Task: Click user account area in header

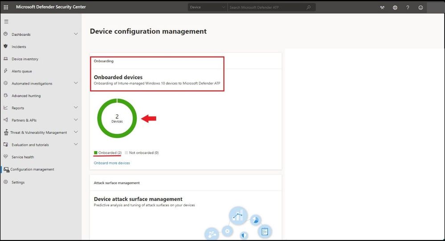Action: (x=436, y=7)
